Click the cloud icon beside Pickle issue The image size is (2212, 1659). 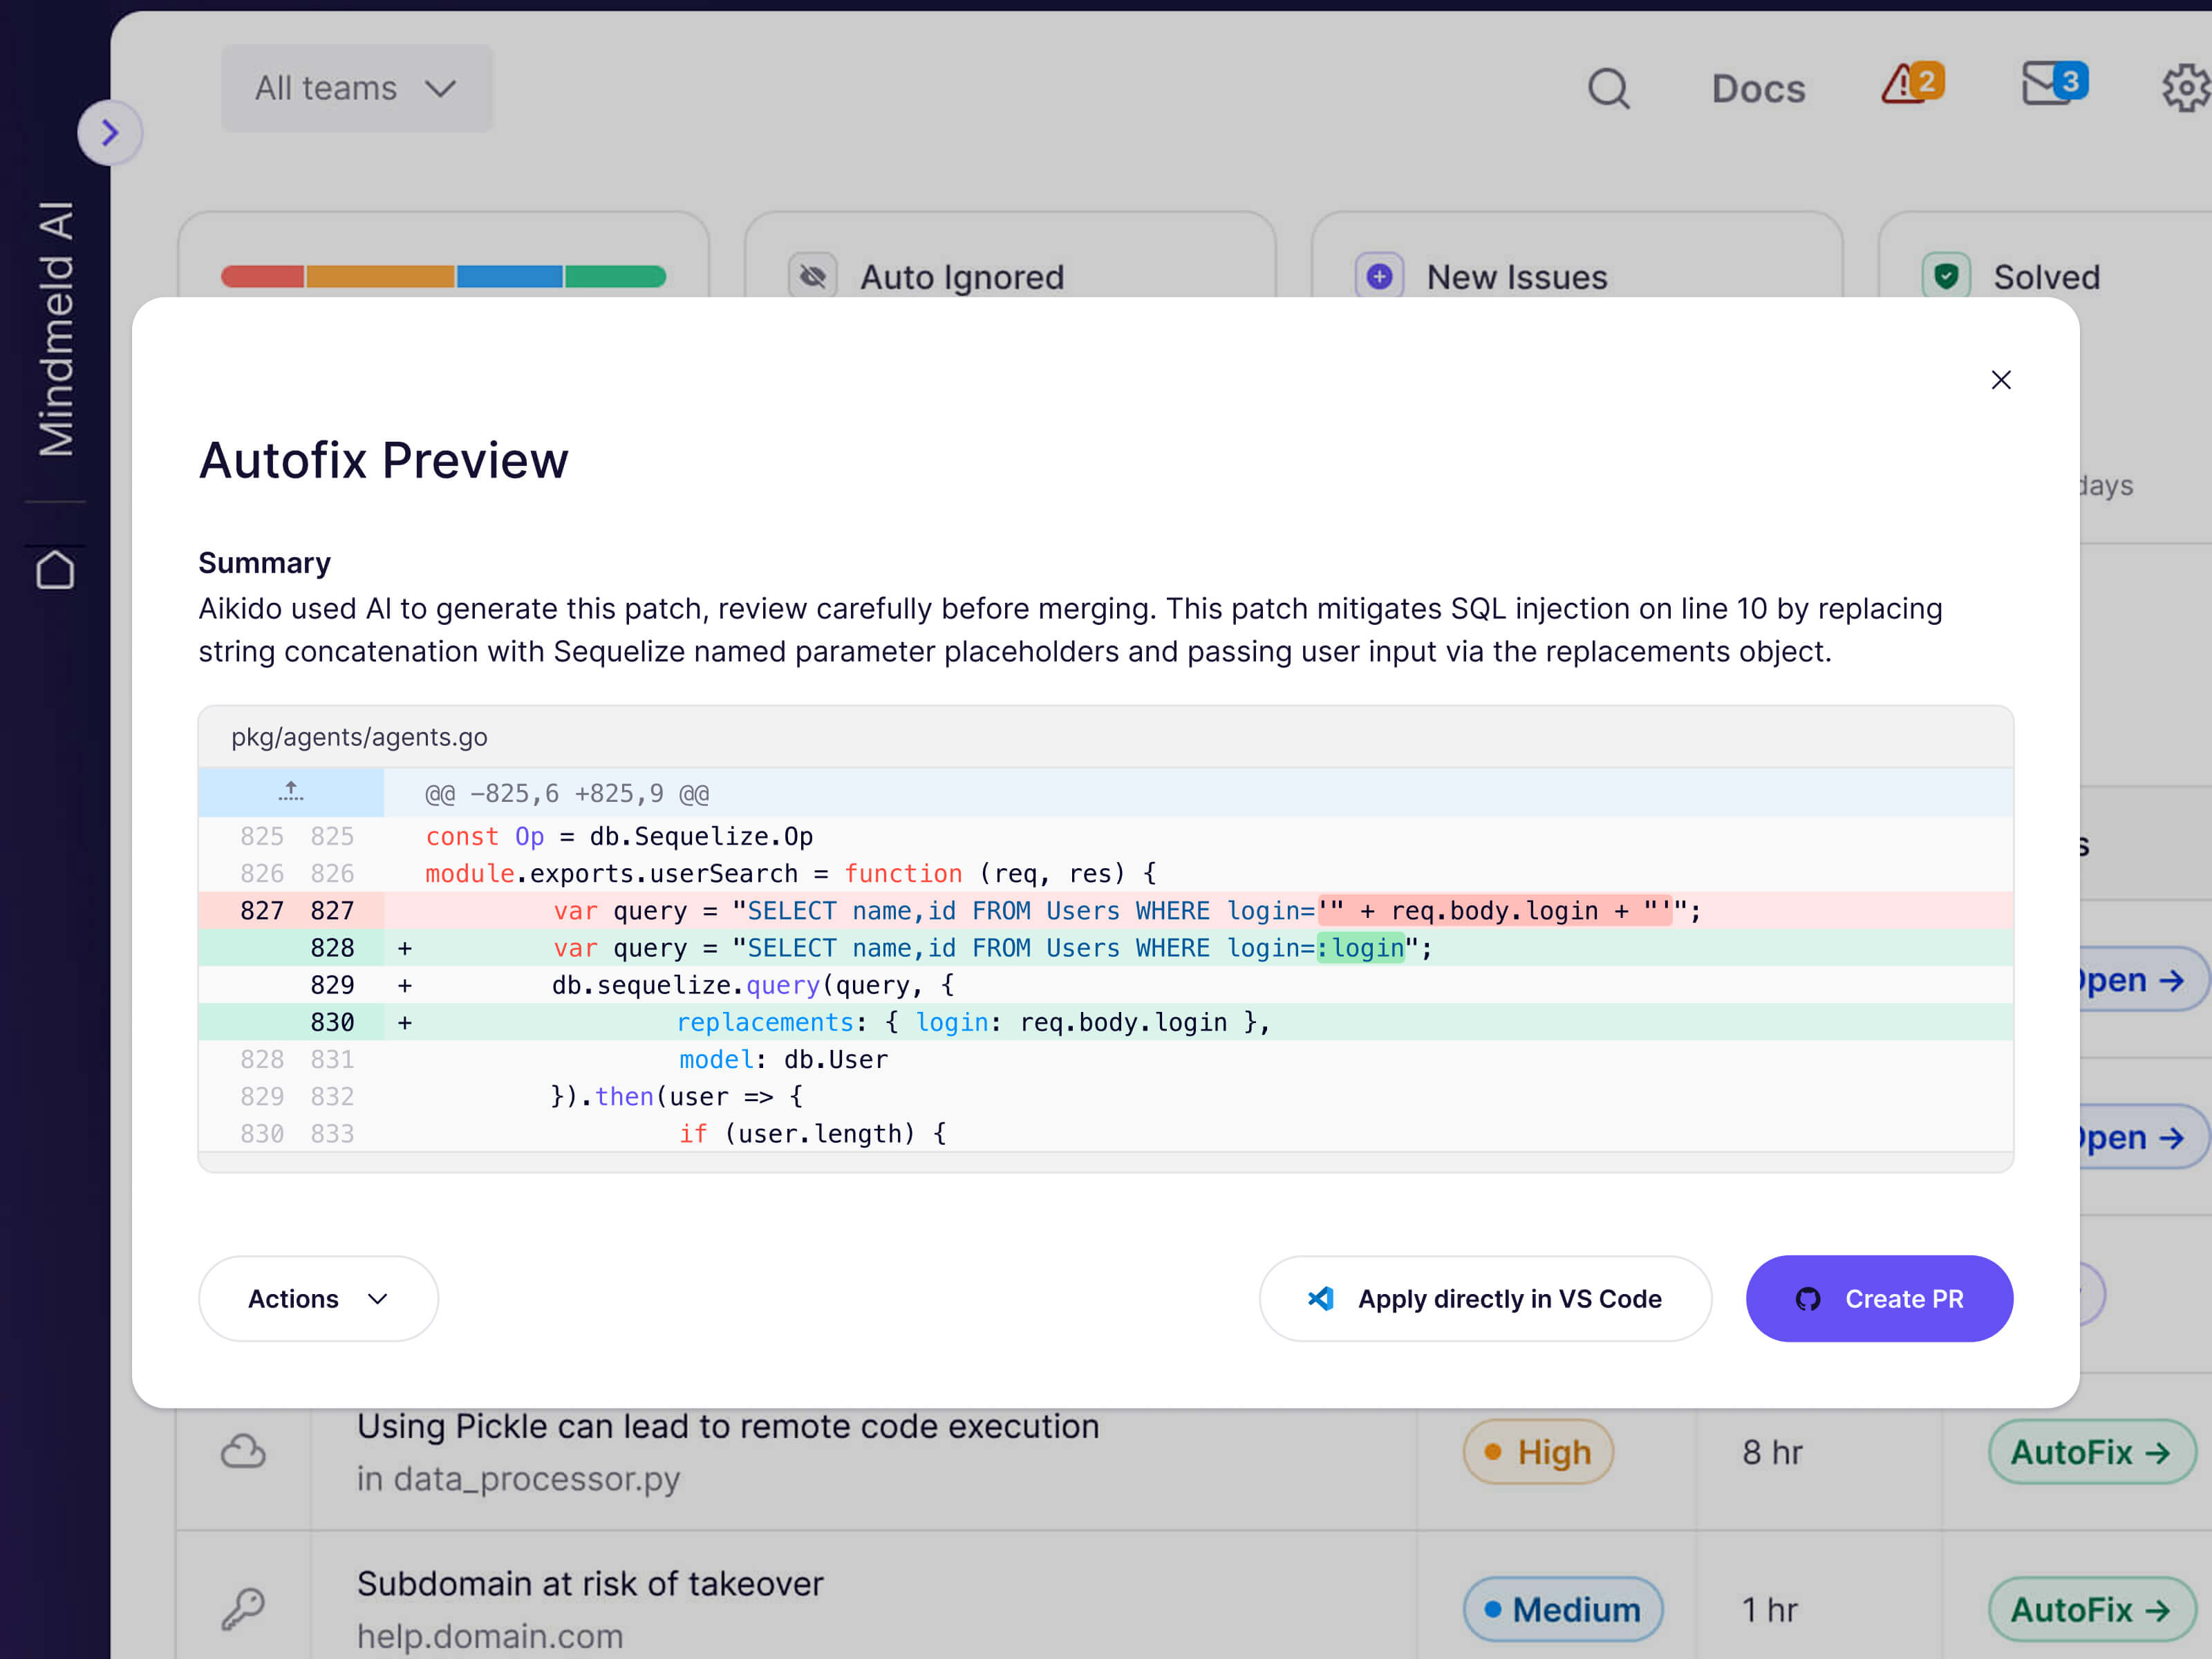[x=243, y=1452]
